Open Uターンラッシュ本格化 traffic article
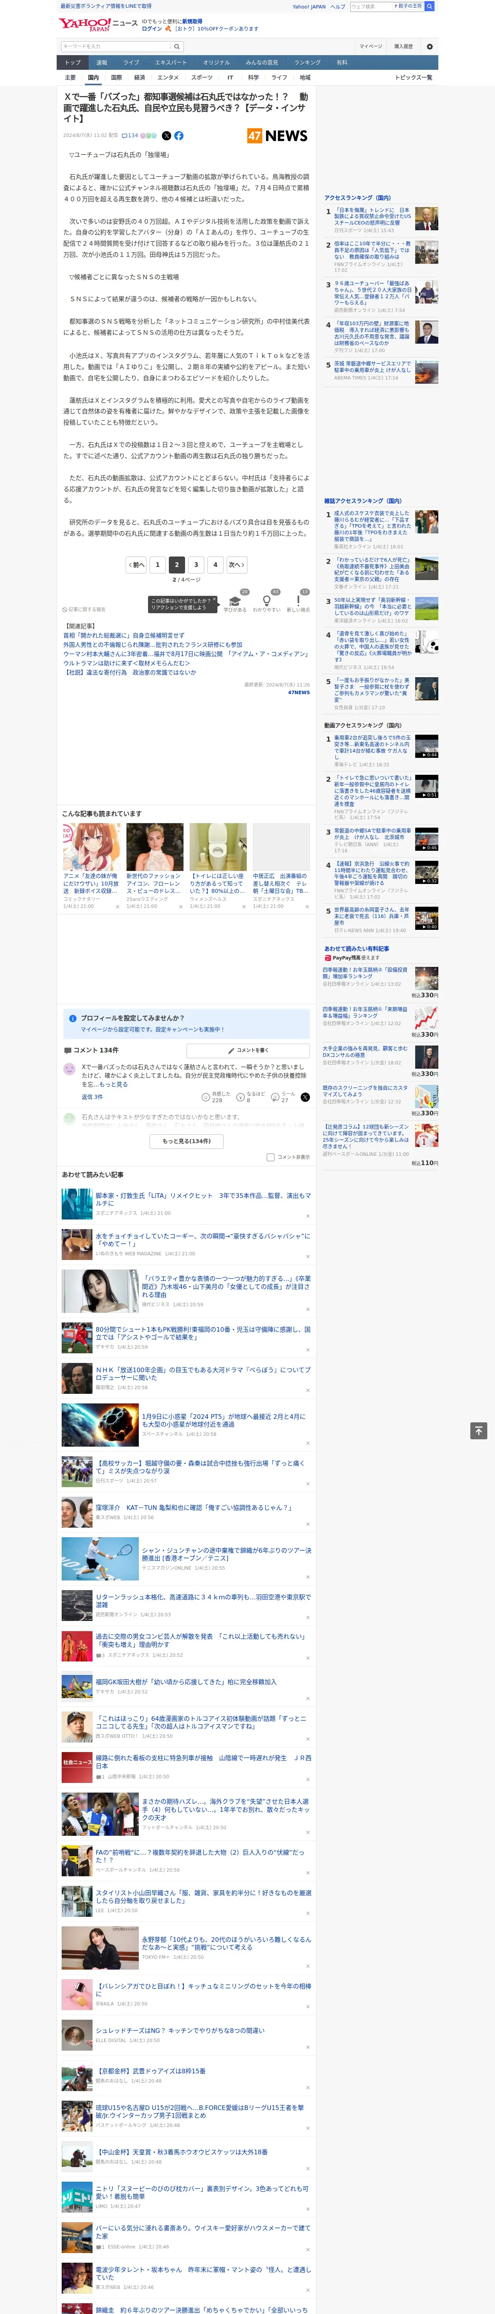Image resolution: width=495 pixels, height=2314 pixels. [x=203, y=1601]
